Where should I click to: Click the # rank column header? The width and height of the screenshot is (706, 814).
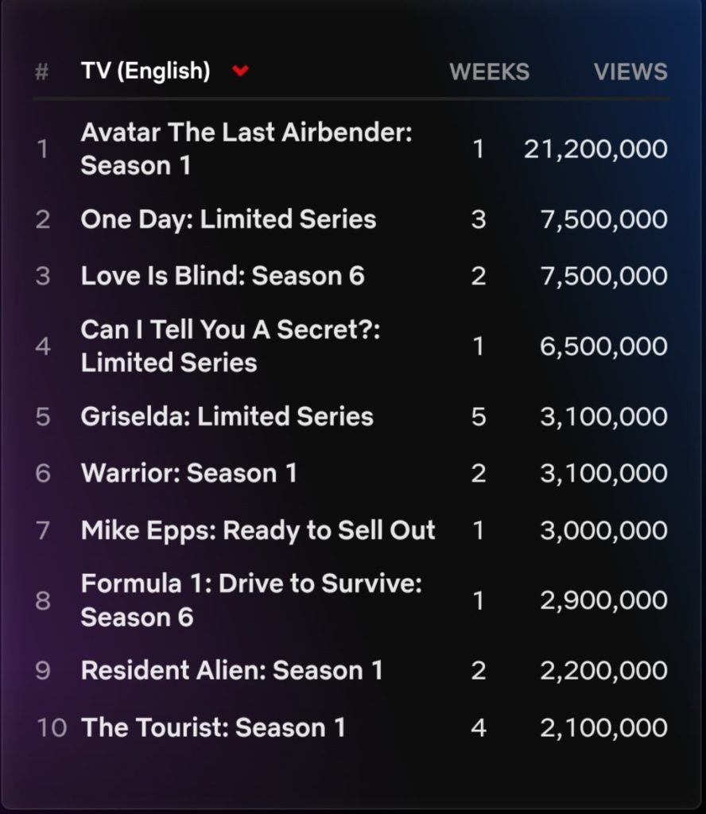pyautogui.click(x=42, y=72)
